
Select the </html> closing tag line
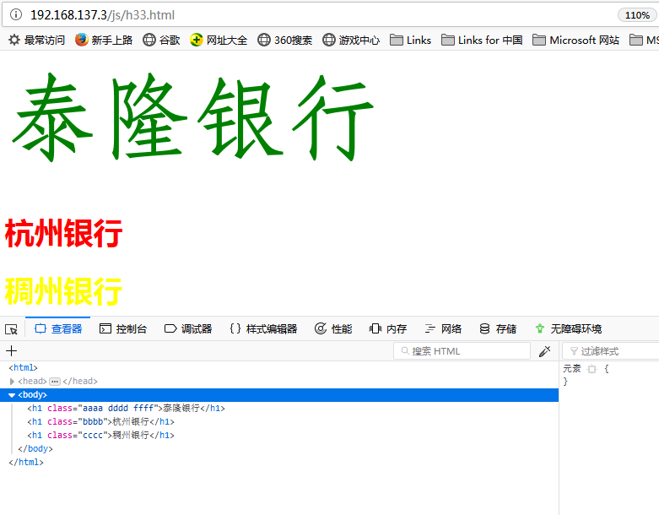tap(26, 462)
